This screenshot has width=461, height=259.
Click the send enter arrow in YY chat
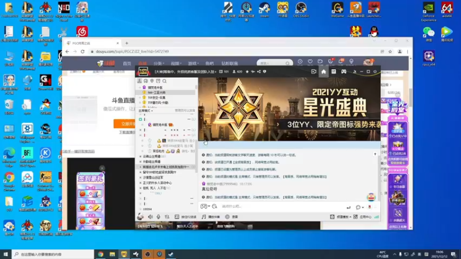[349, 207]
